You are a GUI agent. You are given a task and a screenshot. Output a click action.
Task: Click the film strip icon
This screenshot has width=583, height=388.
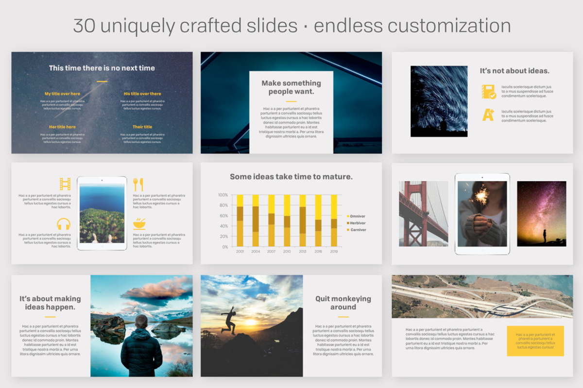pyautogui.click(x=65, y=184)
